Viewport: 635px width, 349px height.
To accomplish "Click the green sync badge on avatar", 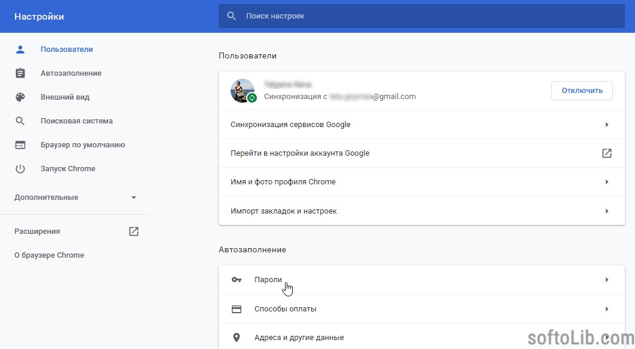I will click(252, 98).
